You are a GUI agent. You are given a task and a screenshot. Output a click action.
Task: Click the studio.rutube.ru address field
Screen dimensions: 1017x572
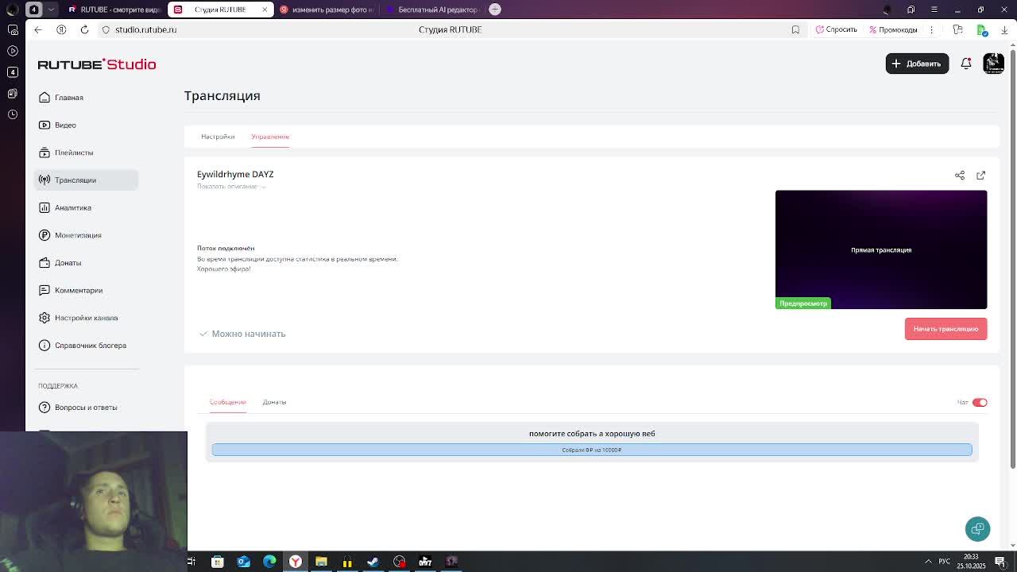point(145,29)
